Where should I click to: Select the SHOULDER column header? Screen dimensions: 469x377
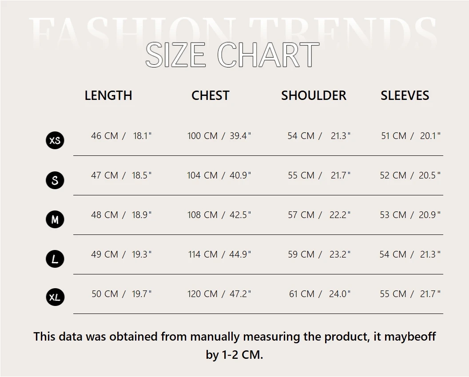[314, 95]
